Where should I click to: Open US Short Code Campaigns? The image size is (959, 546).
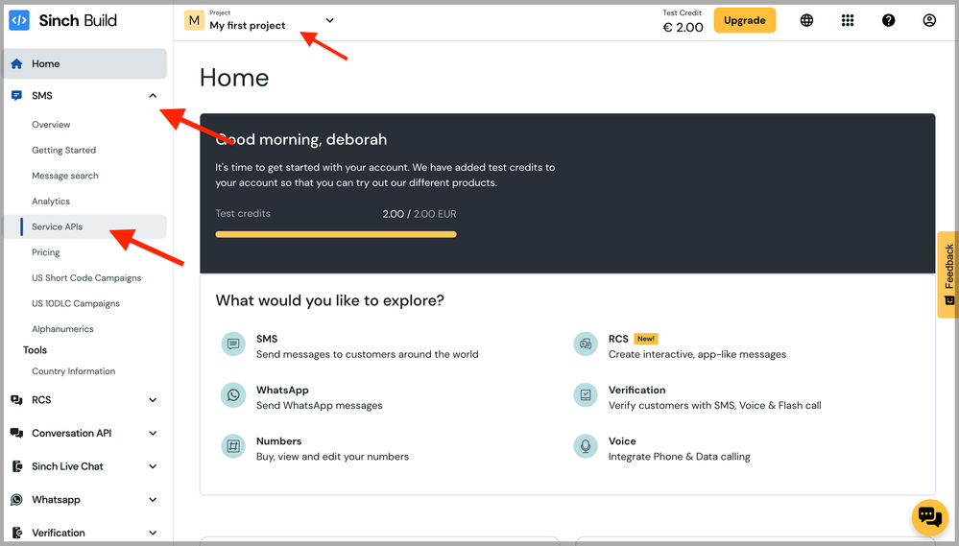pos(86,277)
